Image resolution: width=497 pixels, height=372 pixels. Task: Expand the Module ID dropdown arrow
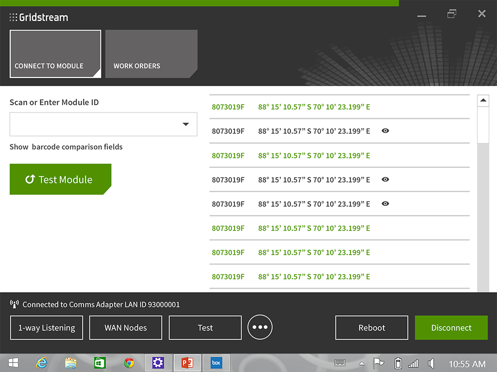[185, 124]
